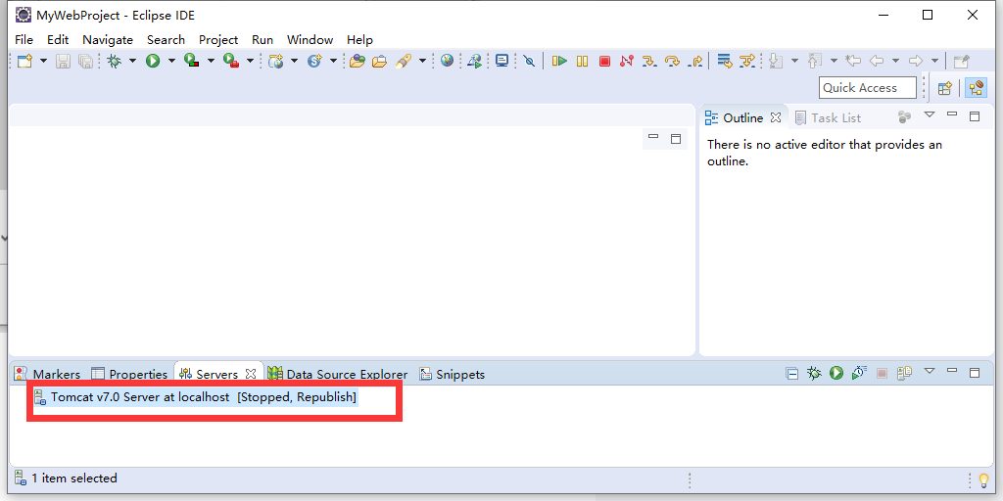Click the New Dynamic Web Project icon

tap(275, 61)
